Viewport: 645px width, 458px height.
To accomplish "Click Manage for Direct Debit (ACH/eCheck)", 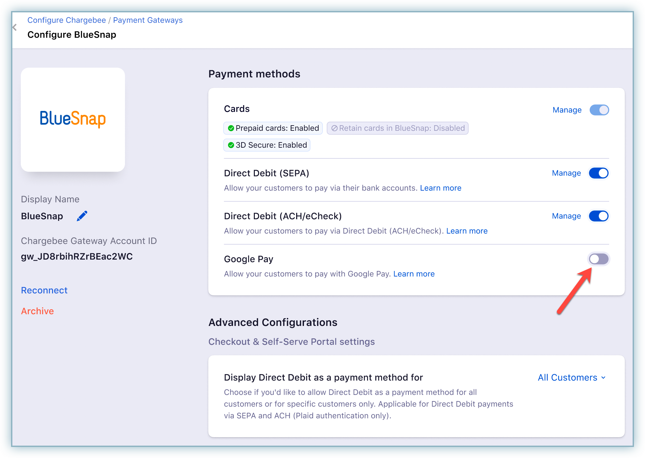I will (x=566, y=216).
